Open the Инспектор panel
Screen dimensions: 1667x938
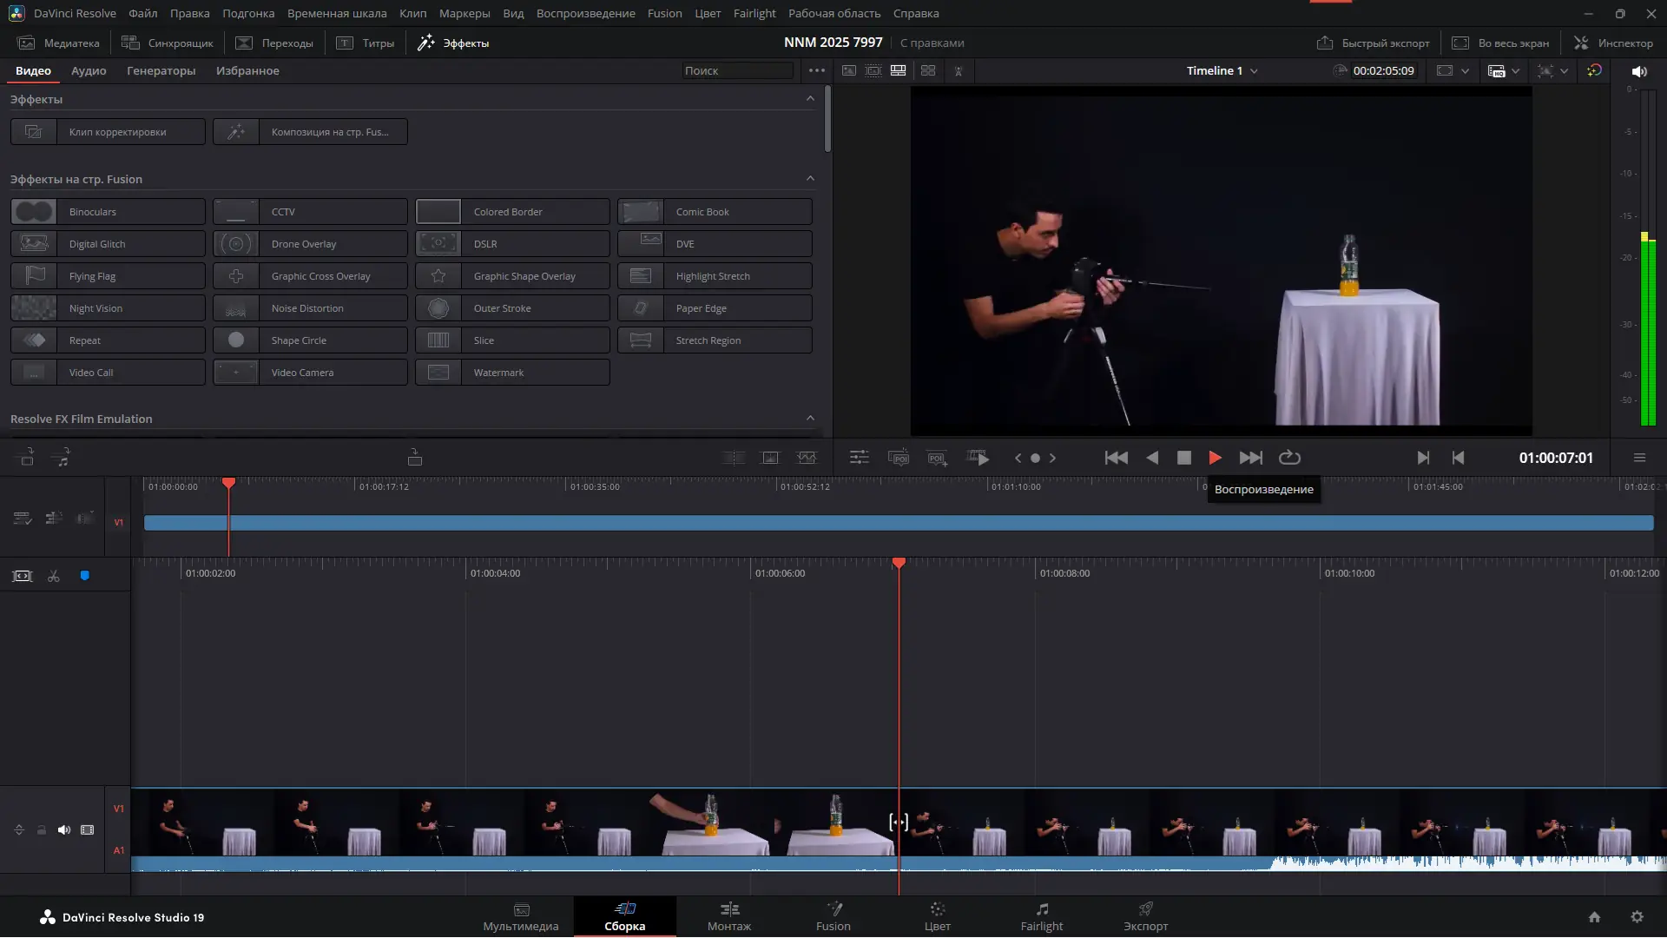point(1614,43)
